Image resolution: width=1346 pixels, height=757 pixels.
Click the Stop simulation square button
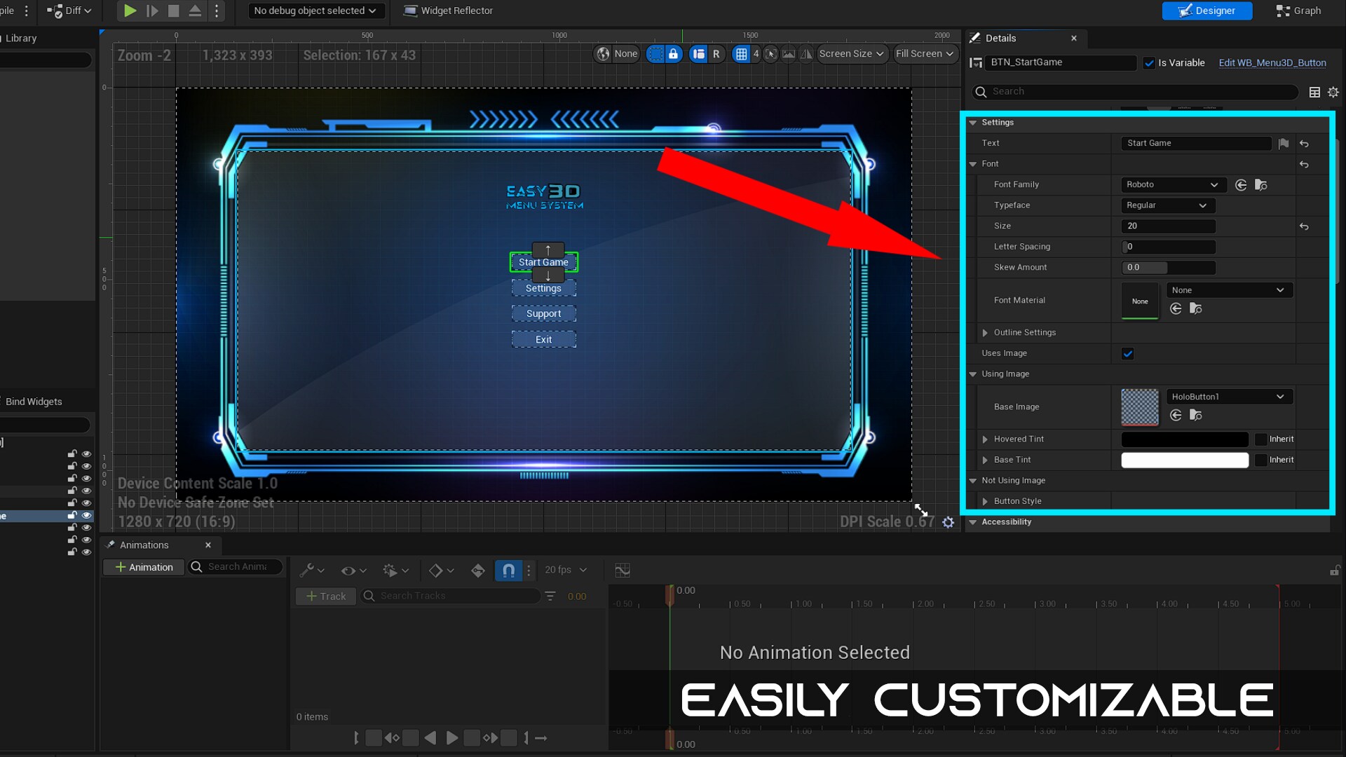point(173,11)
